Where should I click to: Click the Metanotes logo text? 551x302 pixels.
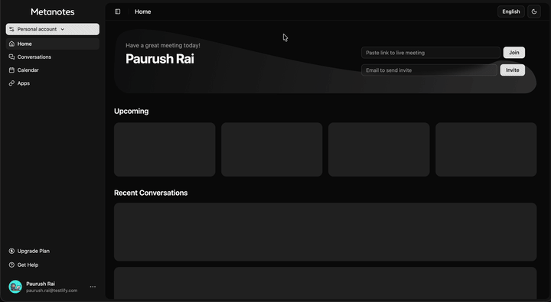(52, 12)
